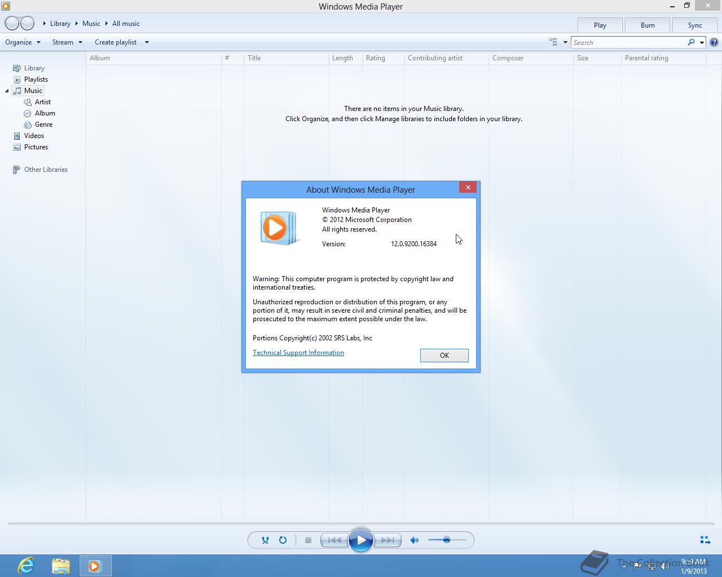Click the Next track button
The width and height of the screenshot is (722, 577).
388,540
